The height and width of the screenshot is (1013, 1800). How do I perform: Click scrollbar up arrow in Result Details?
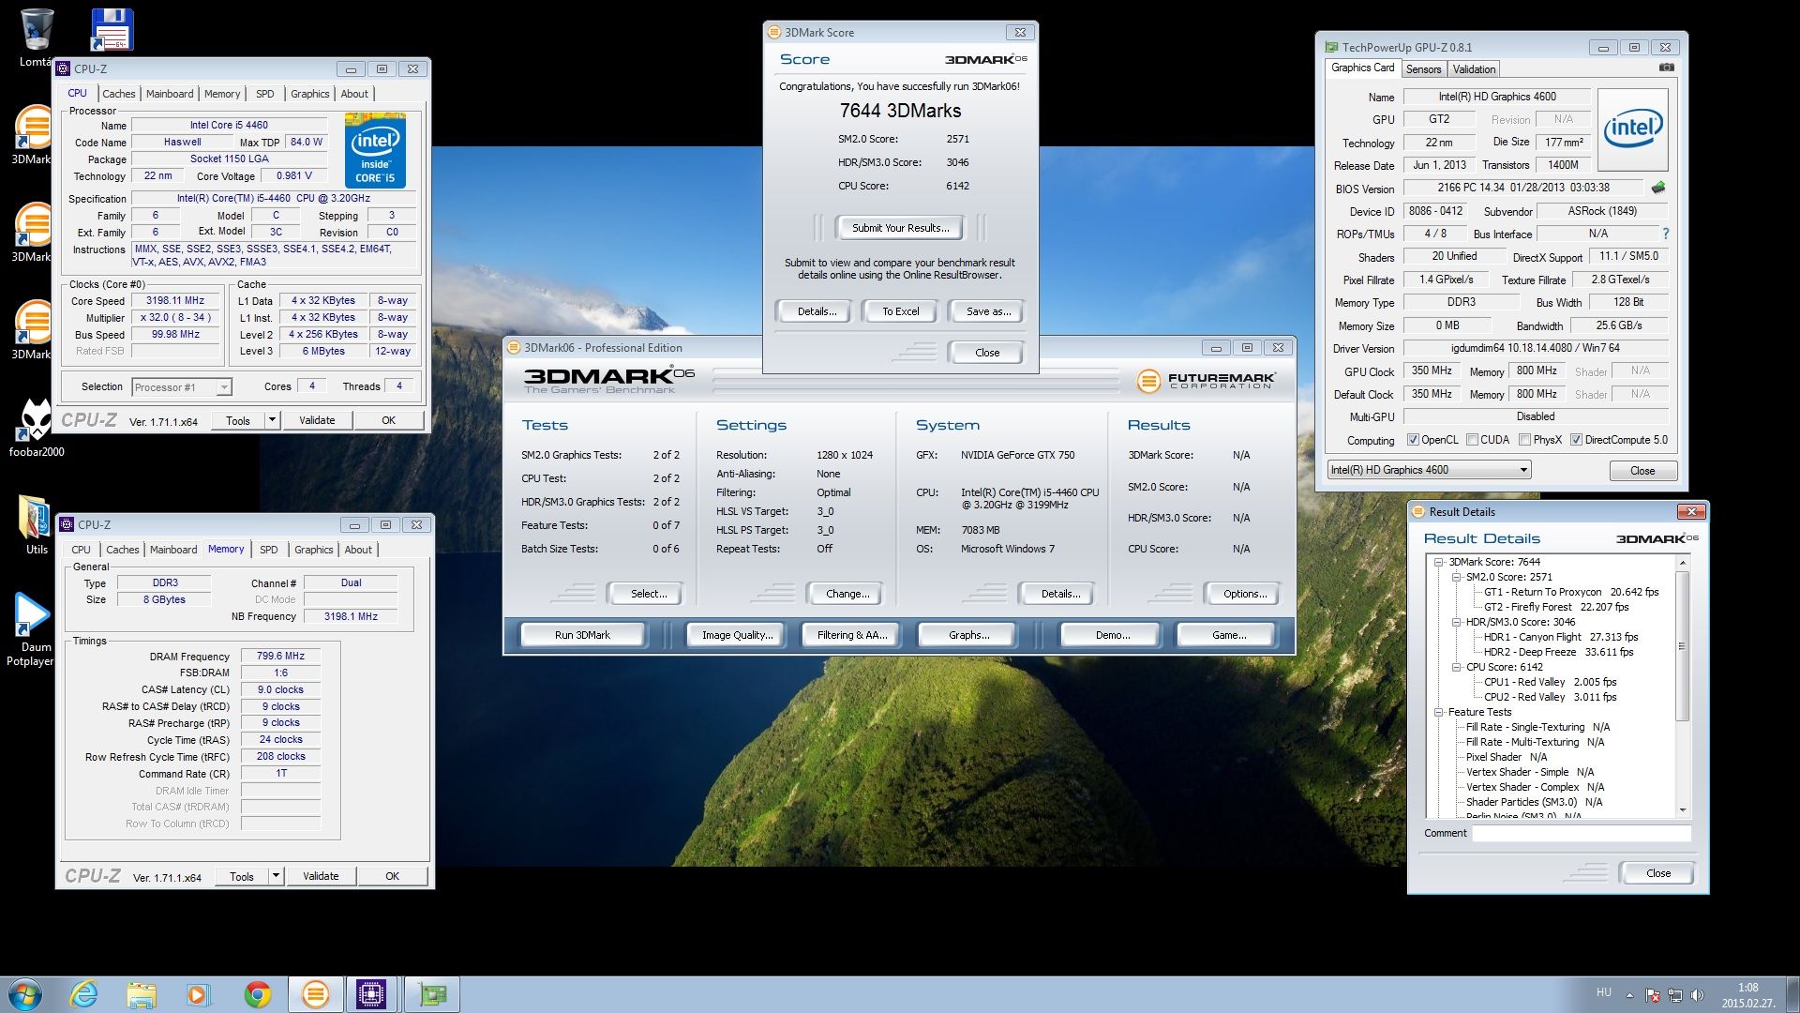[1682, 563]
